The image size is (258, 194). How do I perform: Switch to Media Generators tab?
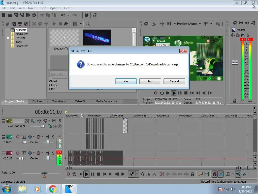point(107,101)
